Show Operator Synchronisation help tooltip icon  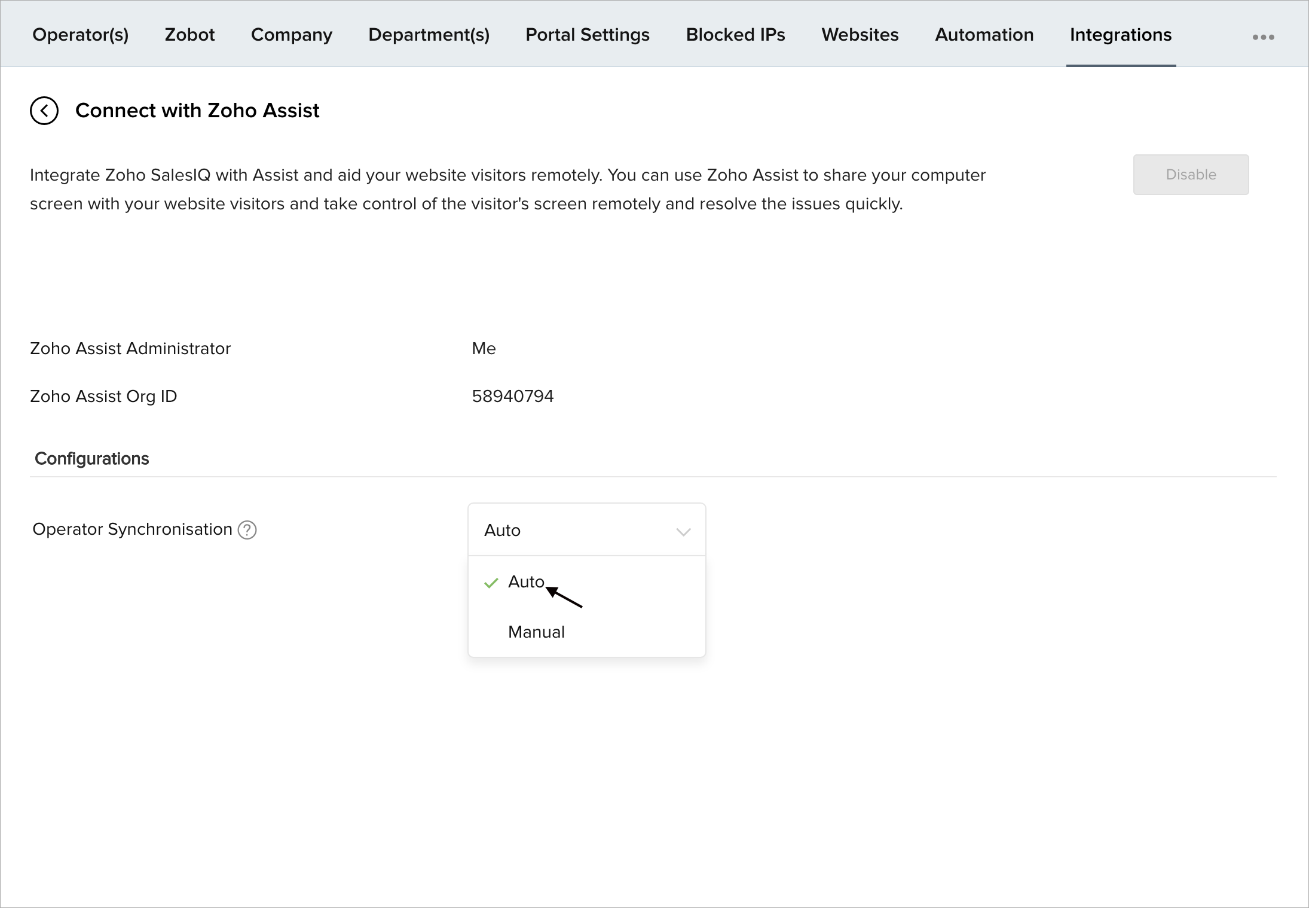247,530
